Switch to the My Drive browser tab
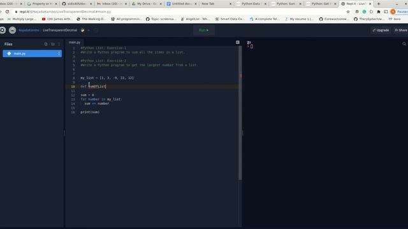The image size is (408, 229). click(x=146, y=4)
